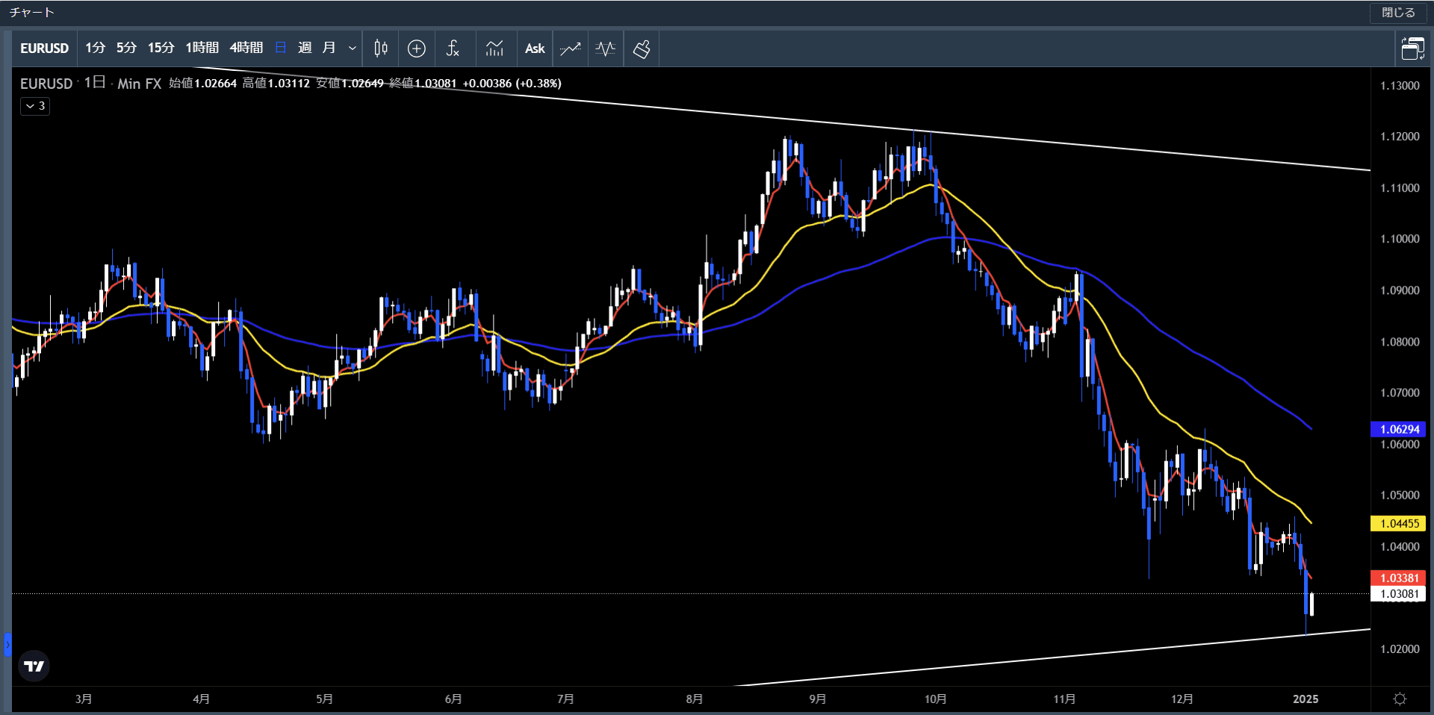The image size is (1434, 715).
Task: Select the monthly 月 timeframe
Action: [x=329, y=48]
